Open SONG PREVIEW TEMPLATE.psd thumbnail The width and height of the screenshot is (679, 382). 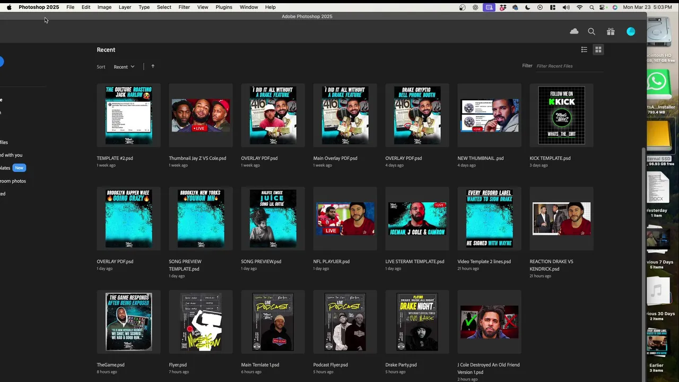pos(201,219)
